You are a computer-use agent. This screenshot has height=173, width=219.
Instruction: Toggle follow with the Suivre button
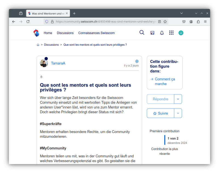point(160,113)
